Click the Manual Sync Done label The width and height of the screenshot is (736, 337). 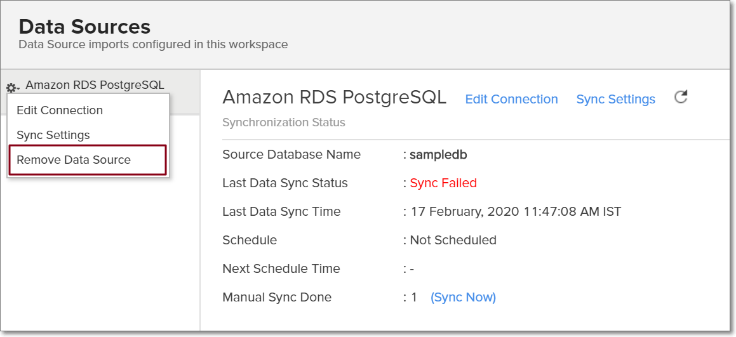pos(277,297)
